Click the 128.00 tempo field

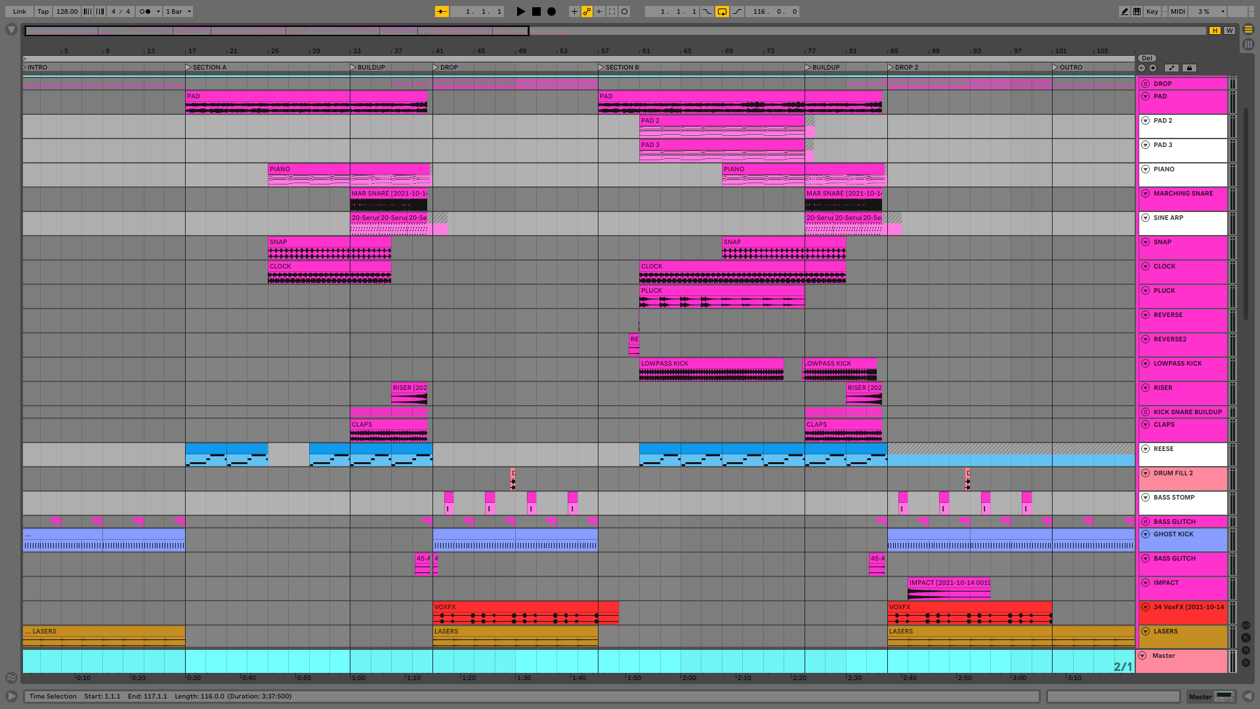click(66, 11)
